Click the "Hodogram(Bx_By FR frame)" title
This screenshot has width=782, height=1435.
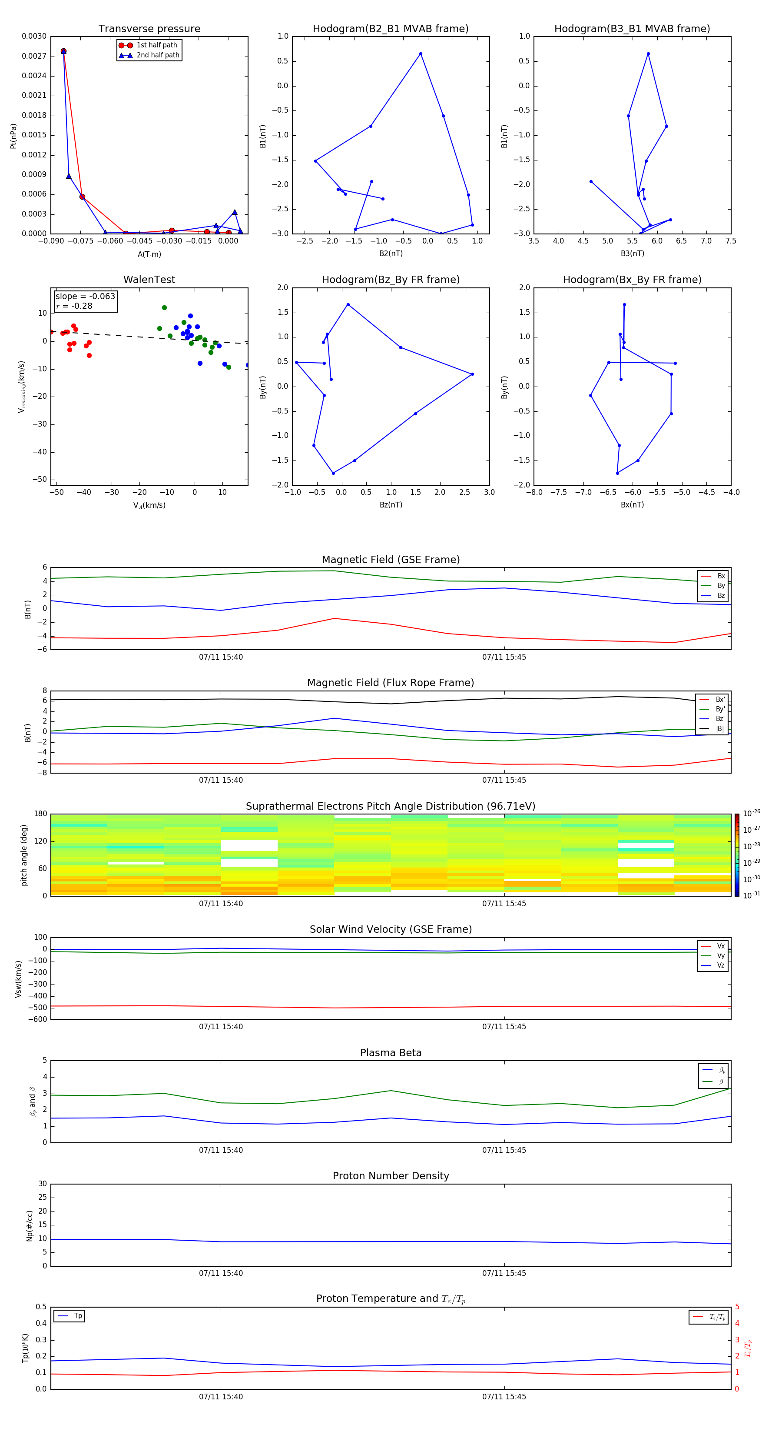[632, 280]
